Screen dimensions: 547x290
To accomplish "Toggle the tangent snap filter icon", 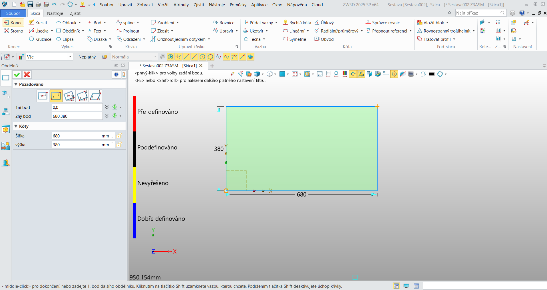I will [x=234, y=57].
